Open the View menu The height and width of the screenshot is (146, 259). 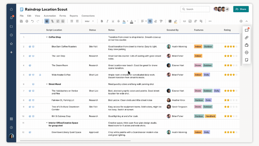pos(38,16)
